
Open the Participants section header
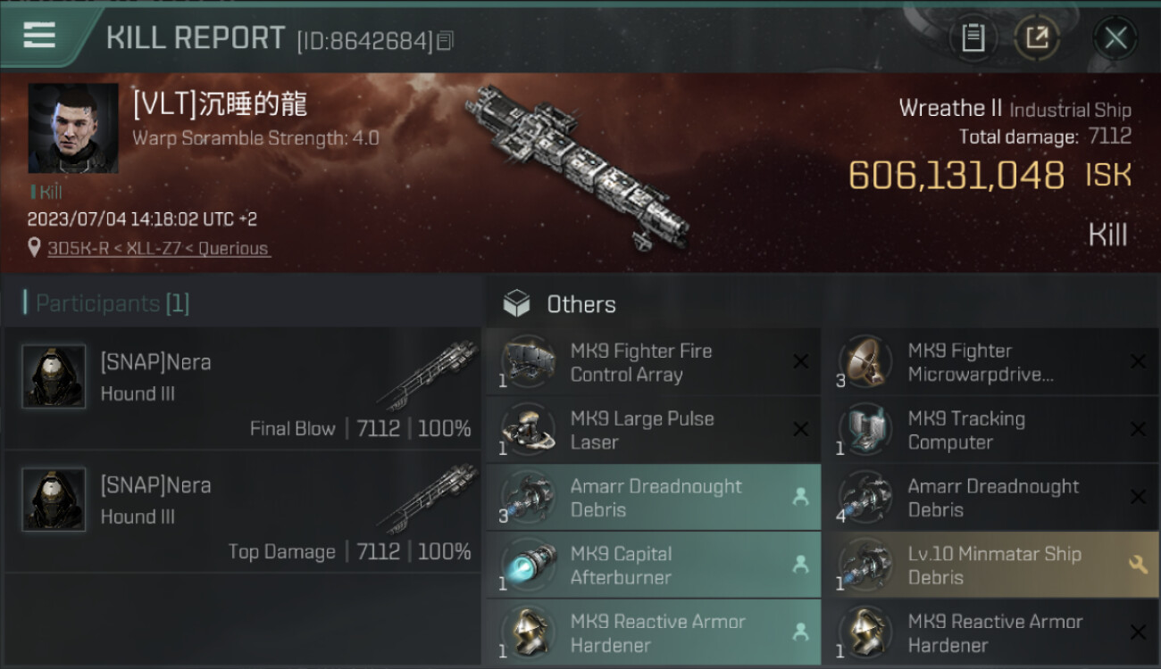(106, 303)
